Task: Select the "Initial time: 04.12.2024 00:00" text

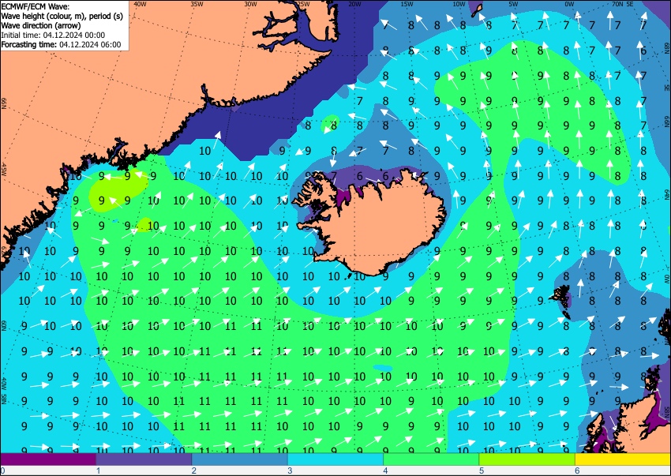Action: click(x=53, y=35)
